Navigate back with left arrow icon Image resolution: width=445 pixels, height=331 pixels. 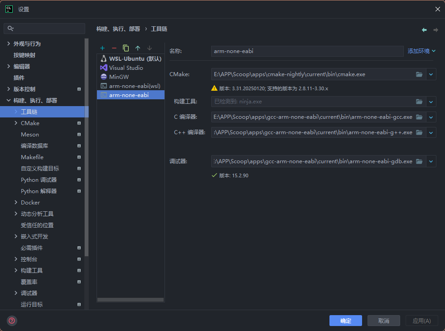point(424,30)
